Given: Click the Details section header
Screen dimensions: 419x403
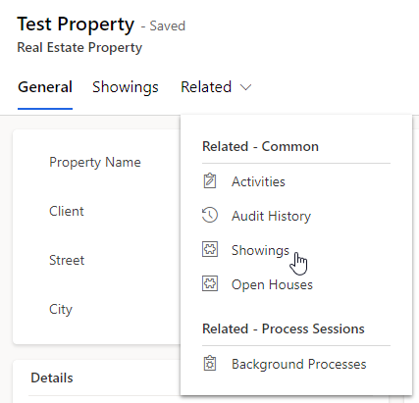Looking at the screenshot, I should click(x=52, y=378).
